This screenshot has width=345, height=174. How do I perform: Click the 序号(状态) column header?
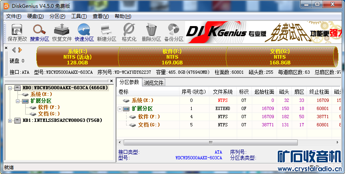pos(194,92)
